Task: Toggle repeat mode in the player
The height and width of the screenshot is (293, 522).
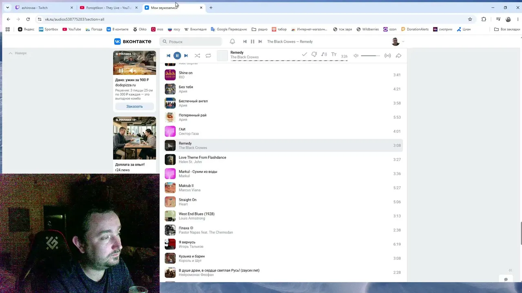Action: pos(208,56)
